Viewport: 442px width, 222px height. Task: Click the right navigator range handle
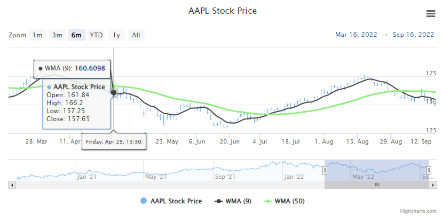[429, 170]
